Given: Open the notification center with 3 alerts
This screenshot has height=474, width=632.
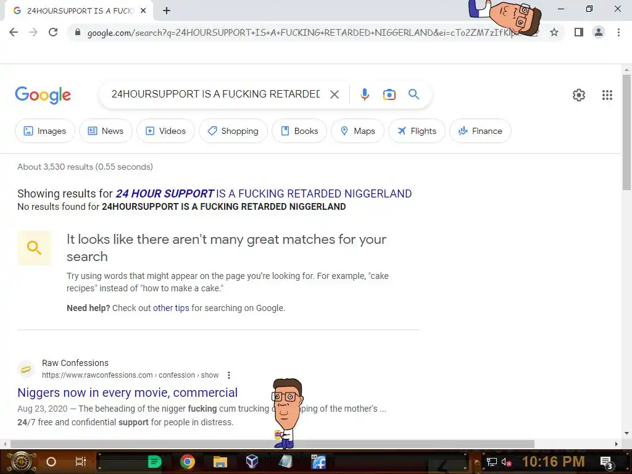Looking at the screenshot, I should click(607, 463).
